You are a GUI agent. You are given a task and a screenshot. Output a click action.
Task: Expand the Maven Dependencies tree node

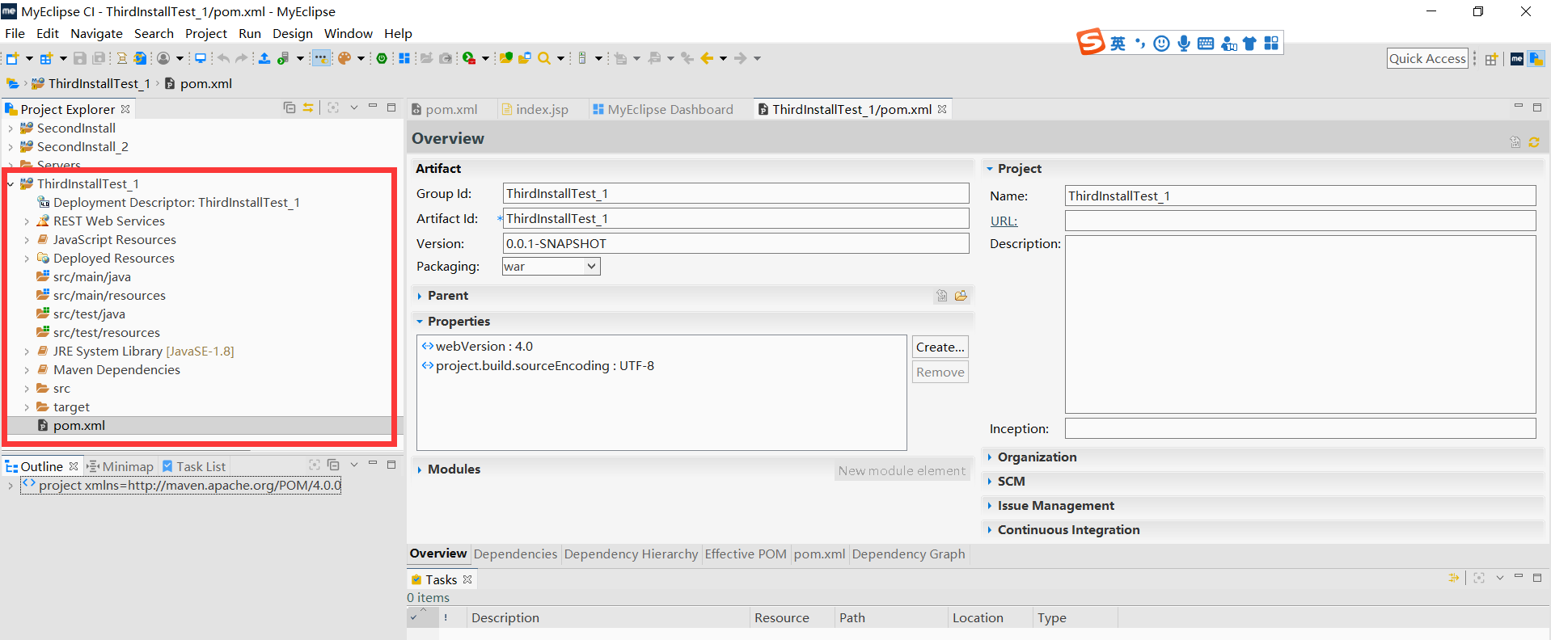pyautogui.click(x=27, y=370)
